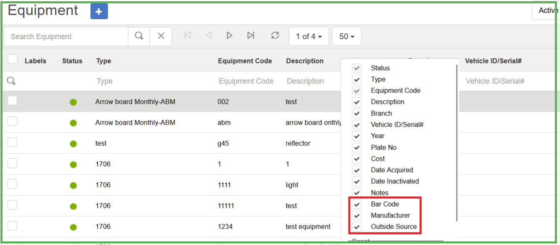Click the Search Equipment input field
This screenshot has width=560, height=245.
pyautogui.click(x=66, y=37)
